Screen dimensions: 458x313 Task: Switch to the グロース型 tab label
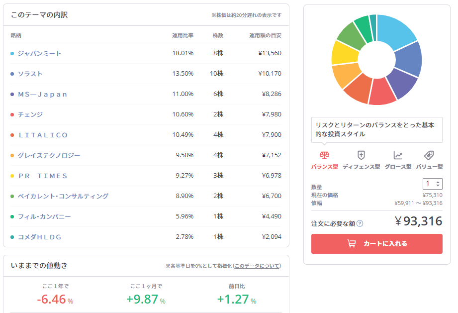pos(398,167)
